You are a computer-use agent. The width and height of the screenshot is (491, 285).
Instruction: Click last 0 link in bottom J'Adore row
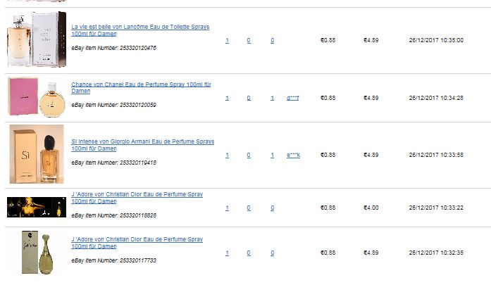tap(272, 253)
